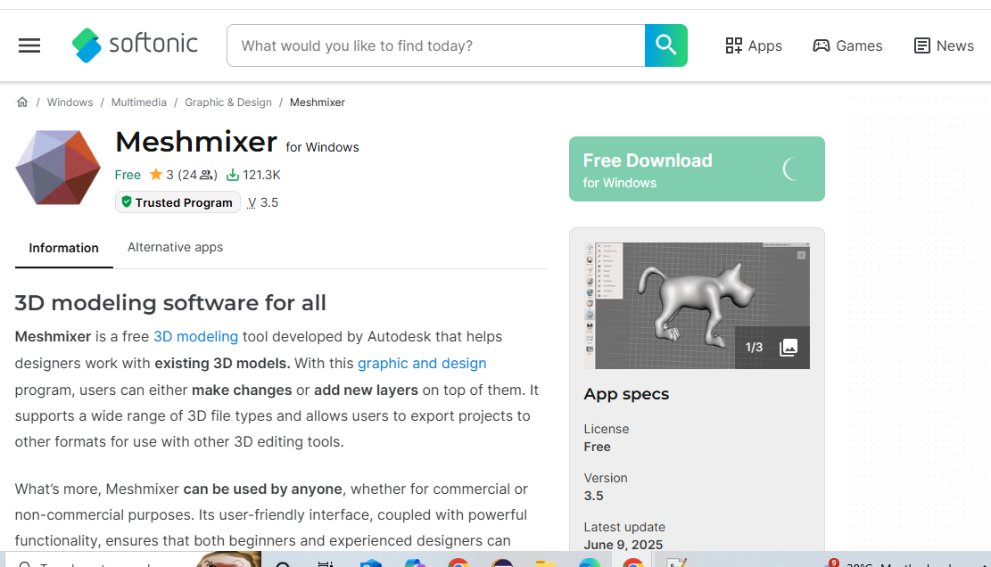Image resolution: width=991 pixels, height=567 pixels.
Task: Open the hamburger navigation menu
Action: [x=29, y=45]
